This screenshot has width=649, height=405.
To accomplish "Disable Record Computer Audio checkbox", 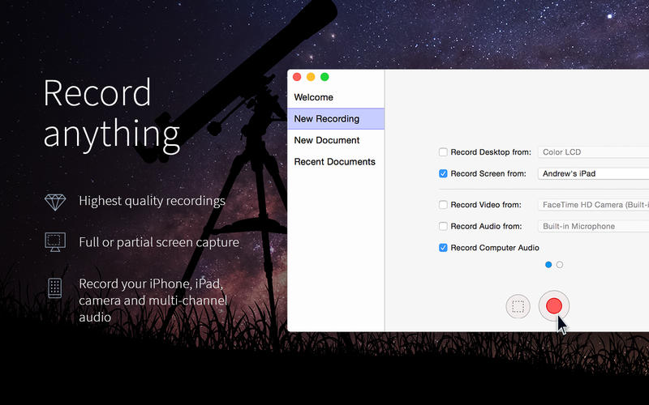I will (443, 248).
